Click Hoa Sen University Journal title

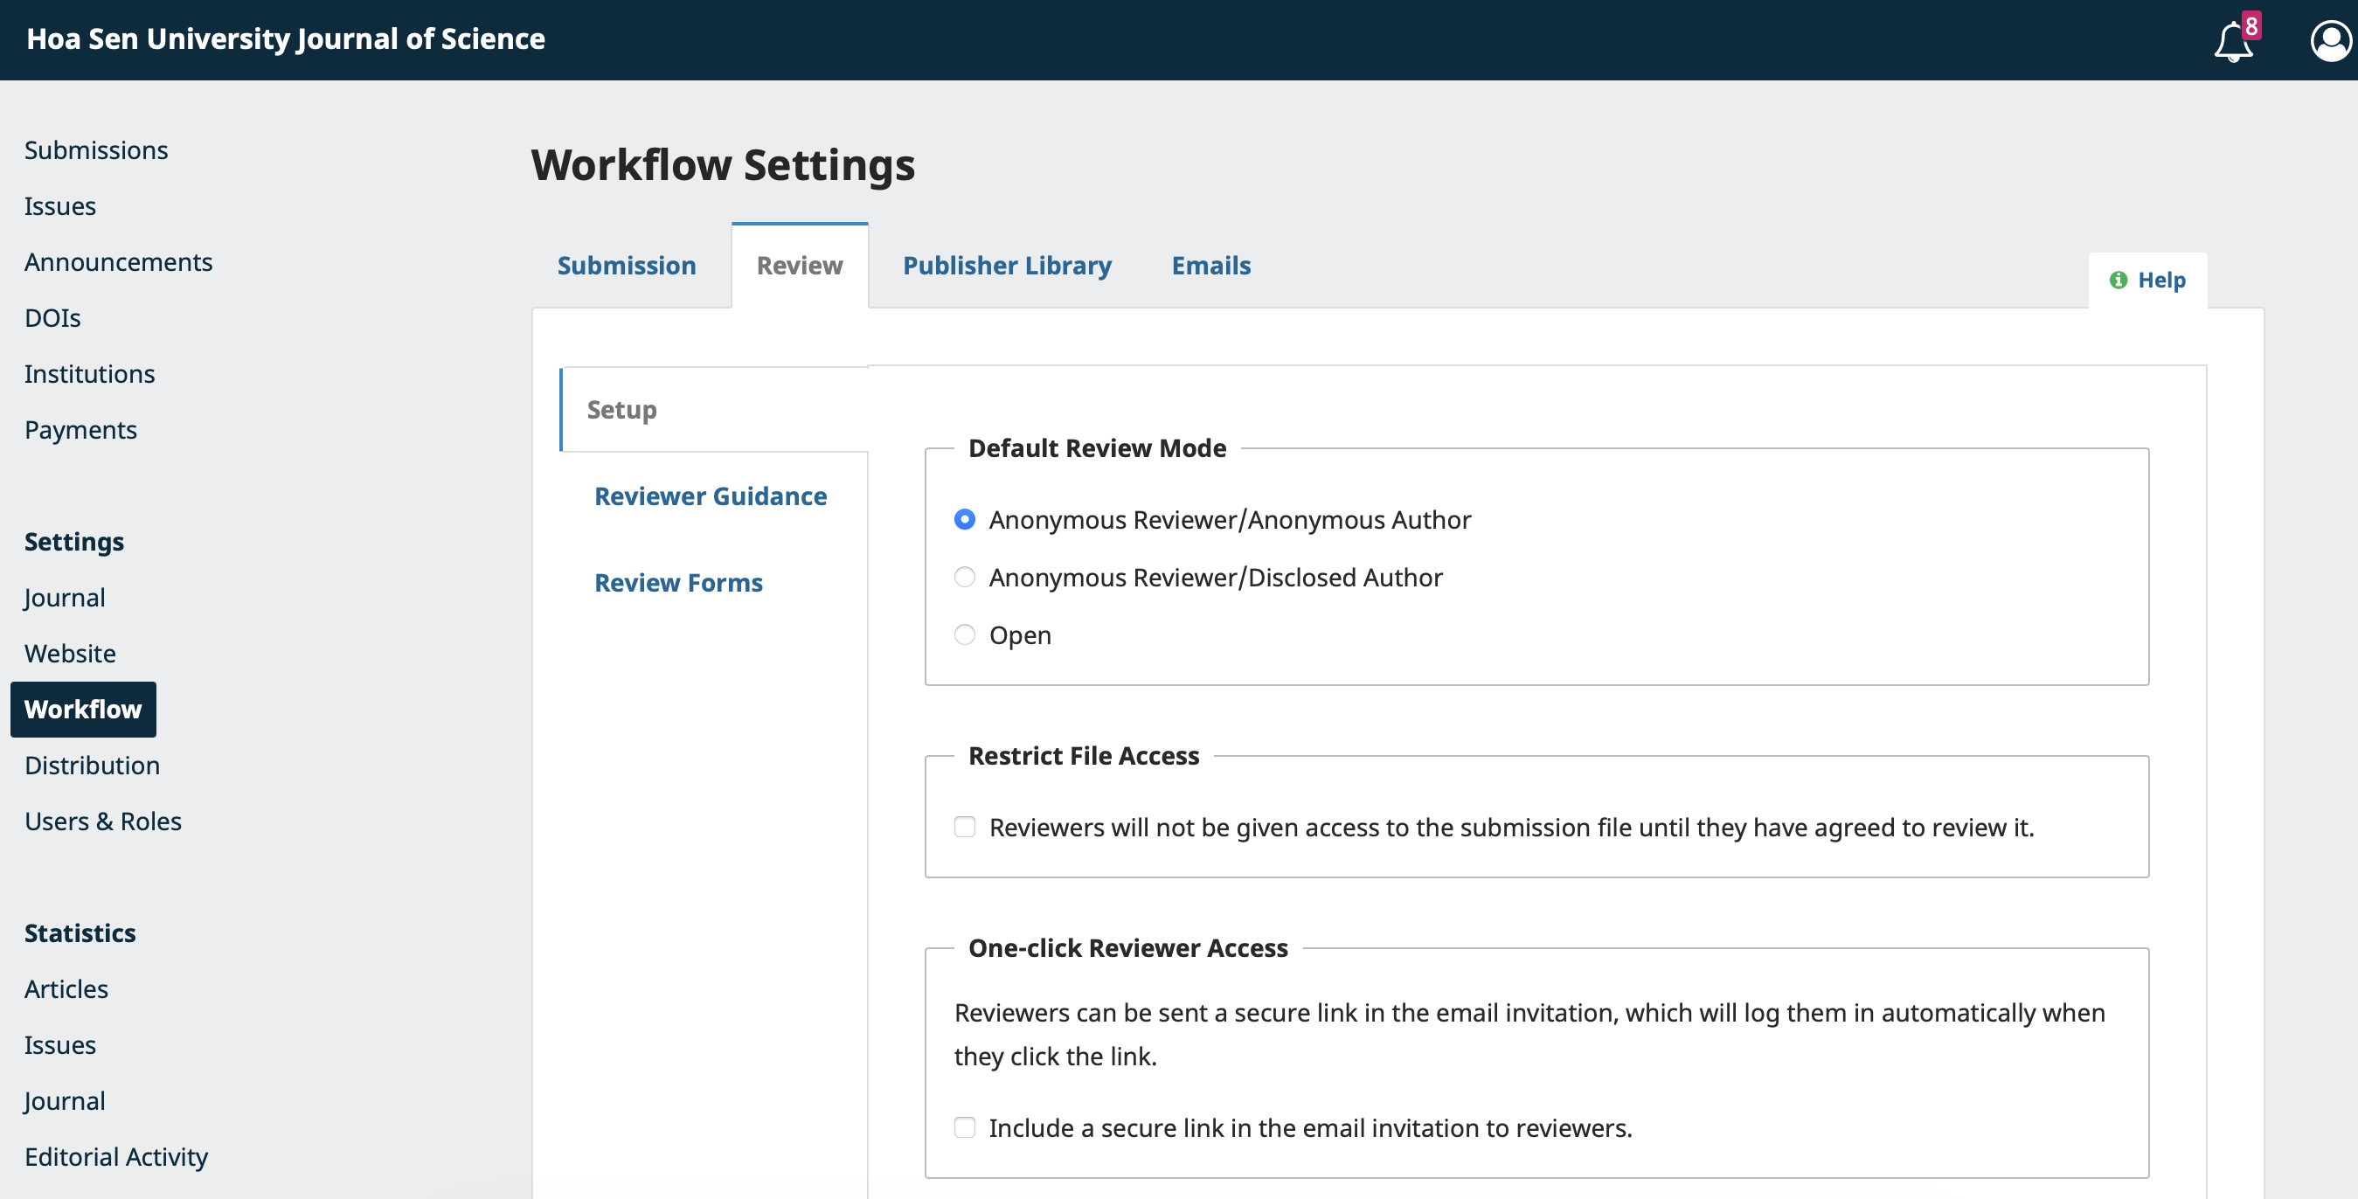286,39
